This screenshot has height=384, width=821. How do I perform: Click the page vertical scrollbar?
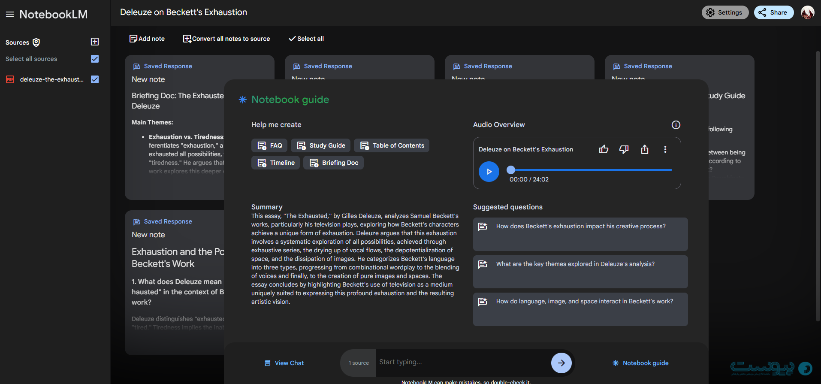(818, 186)
